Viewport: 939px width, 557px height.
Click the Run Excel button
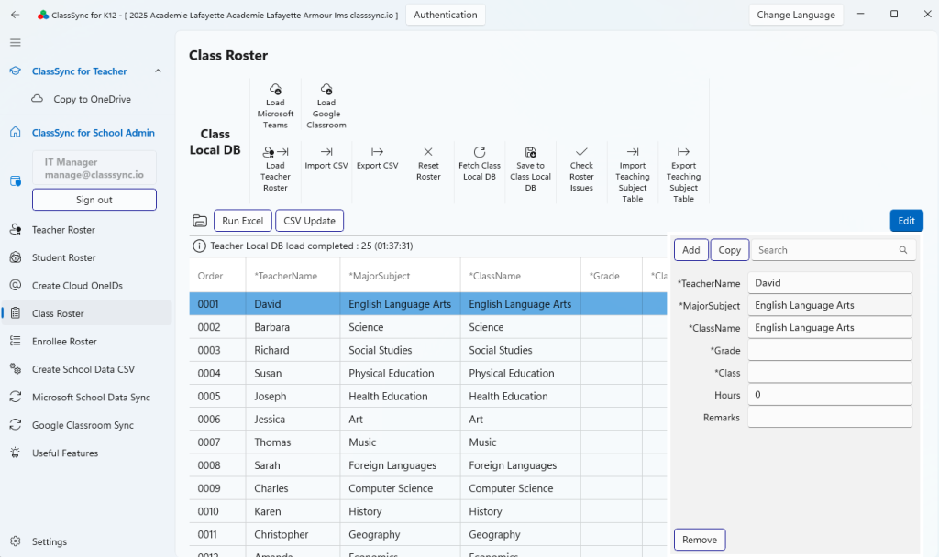(242, 221)
